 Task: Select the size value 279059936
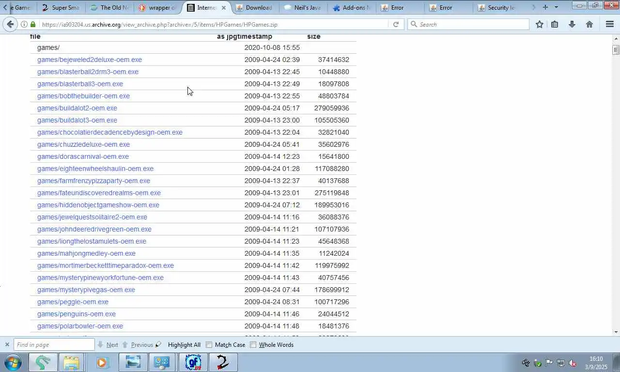(331, 108)
